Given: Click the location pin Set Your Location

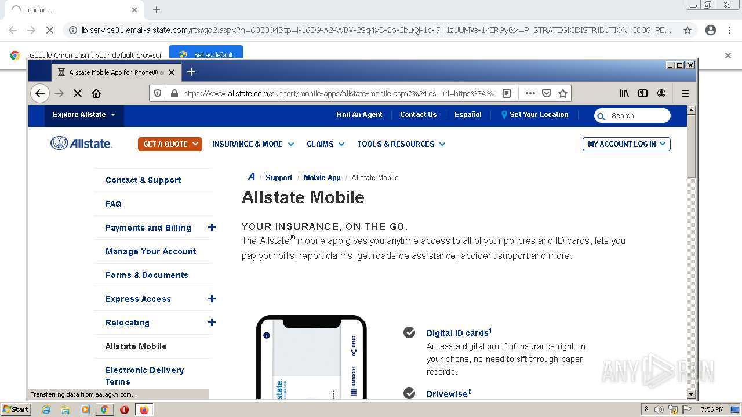Looking at the screenshot, I should click(504, 115).
